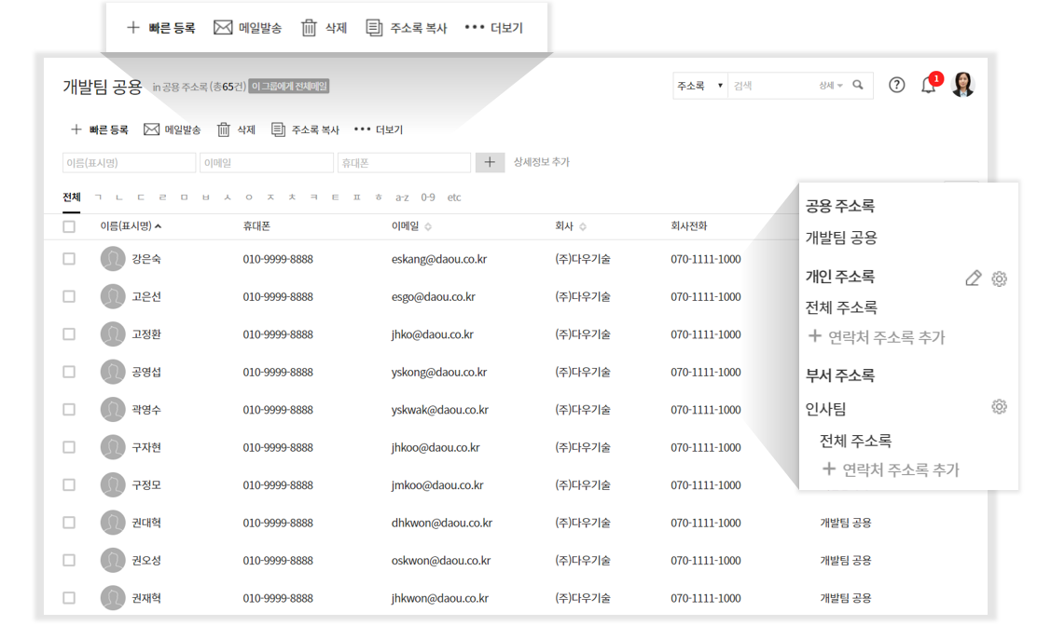Screen dimensions: 1051x626
Task: Toggle the select-all checkbox in the list header
Action: pyautogui.click(x=68, y=226)
